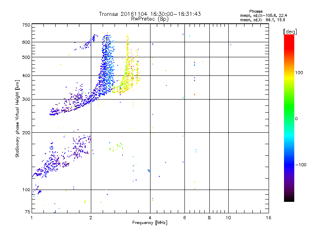This screenshot has width=316, height=237.
Task: Click the x-axis label '2'
Action: pyautogui.click(x=91, y=218)
